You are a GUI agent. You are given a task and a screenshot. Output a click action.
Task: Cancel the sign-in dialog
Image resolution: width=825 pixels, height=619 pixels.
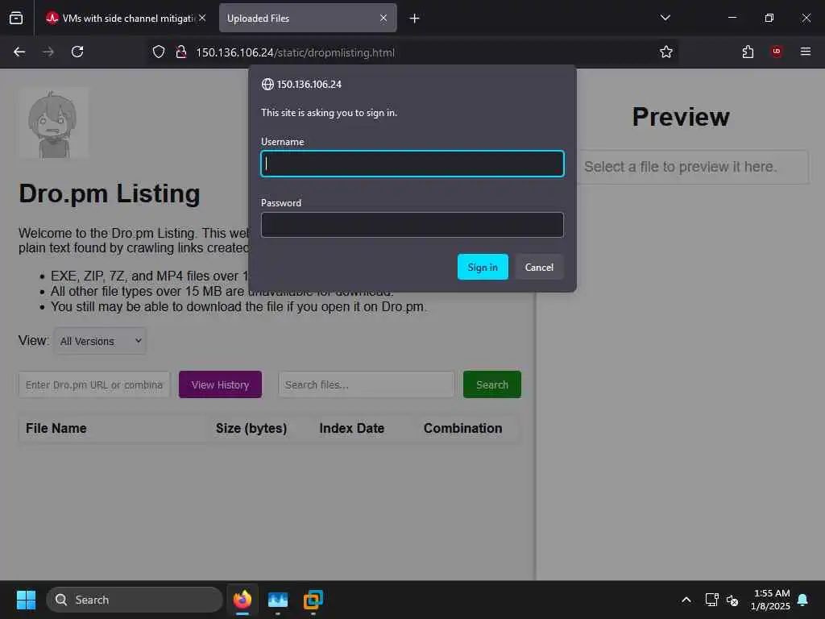point(539,267)
